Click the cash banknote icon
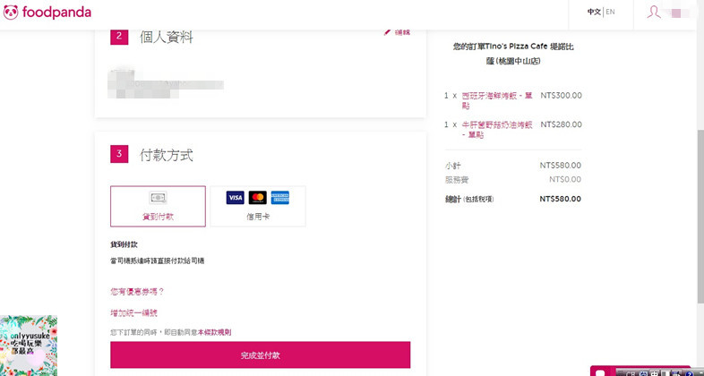Image resolution: width=704 pixels, height=376 pixels. [x=158, y=198]
